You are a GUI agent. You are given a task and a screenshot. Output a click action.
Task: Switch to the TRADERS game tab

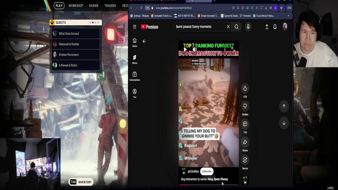[110, 6]
